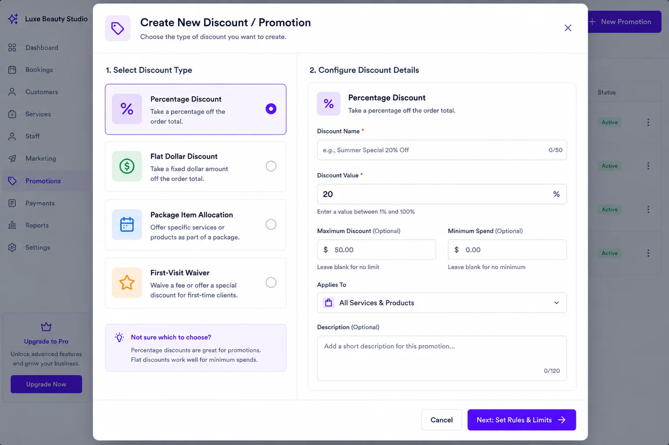Open Marketing in the sidebar
Viewport: 669px width, 445px height.
[x=40, y=158]
